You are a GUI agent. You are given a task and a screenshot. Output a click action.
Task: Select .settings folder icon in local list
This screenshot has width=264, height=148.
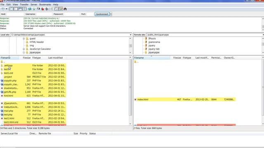pos(2,65)
